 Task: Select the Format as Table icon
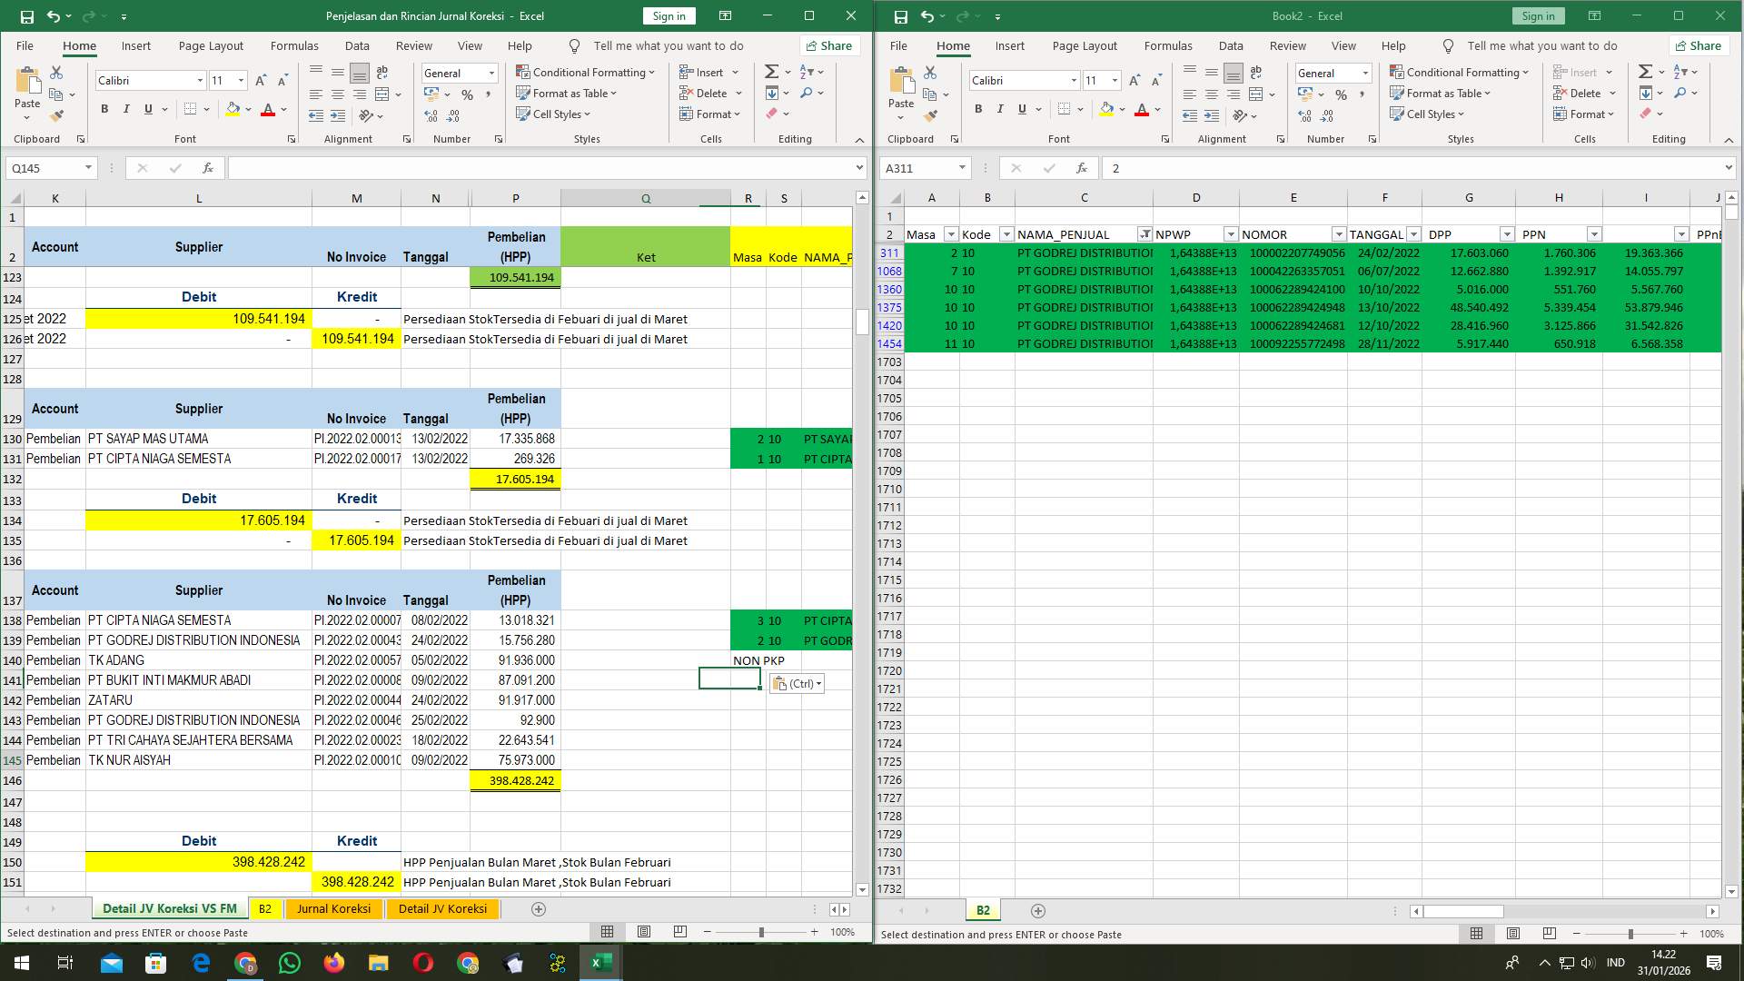pos(525,93)
